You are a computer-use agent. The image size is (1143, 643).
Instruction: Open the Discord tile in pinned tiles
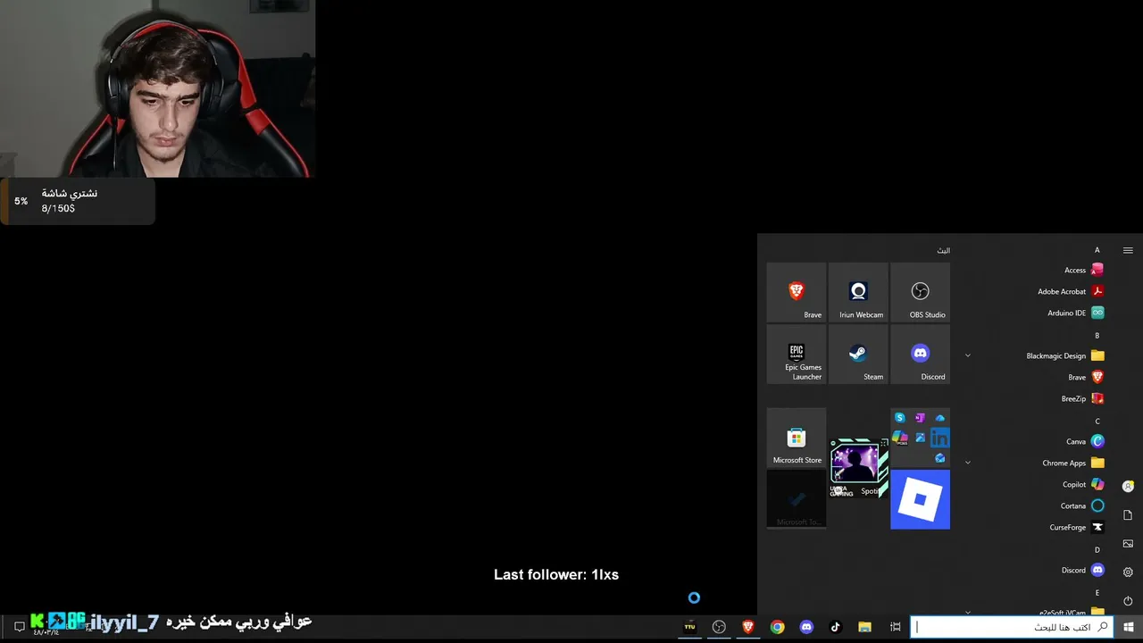(920, 355)
